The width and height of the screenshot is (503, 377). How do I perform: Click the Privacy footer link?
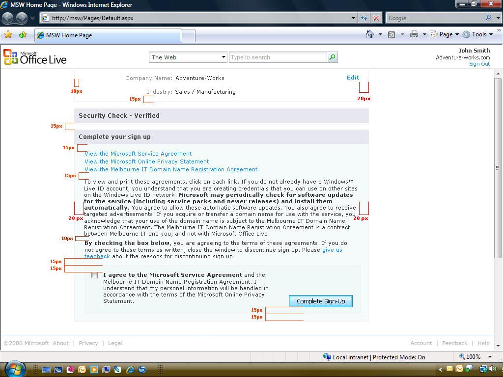[x=88, y=343]
